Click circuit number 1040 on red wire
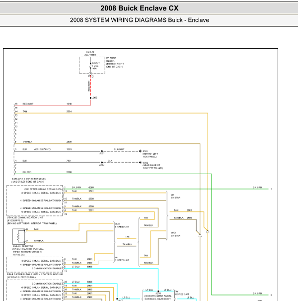 pos(69,104)
